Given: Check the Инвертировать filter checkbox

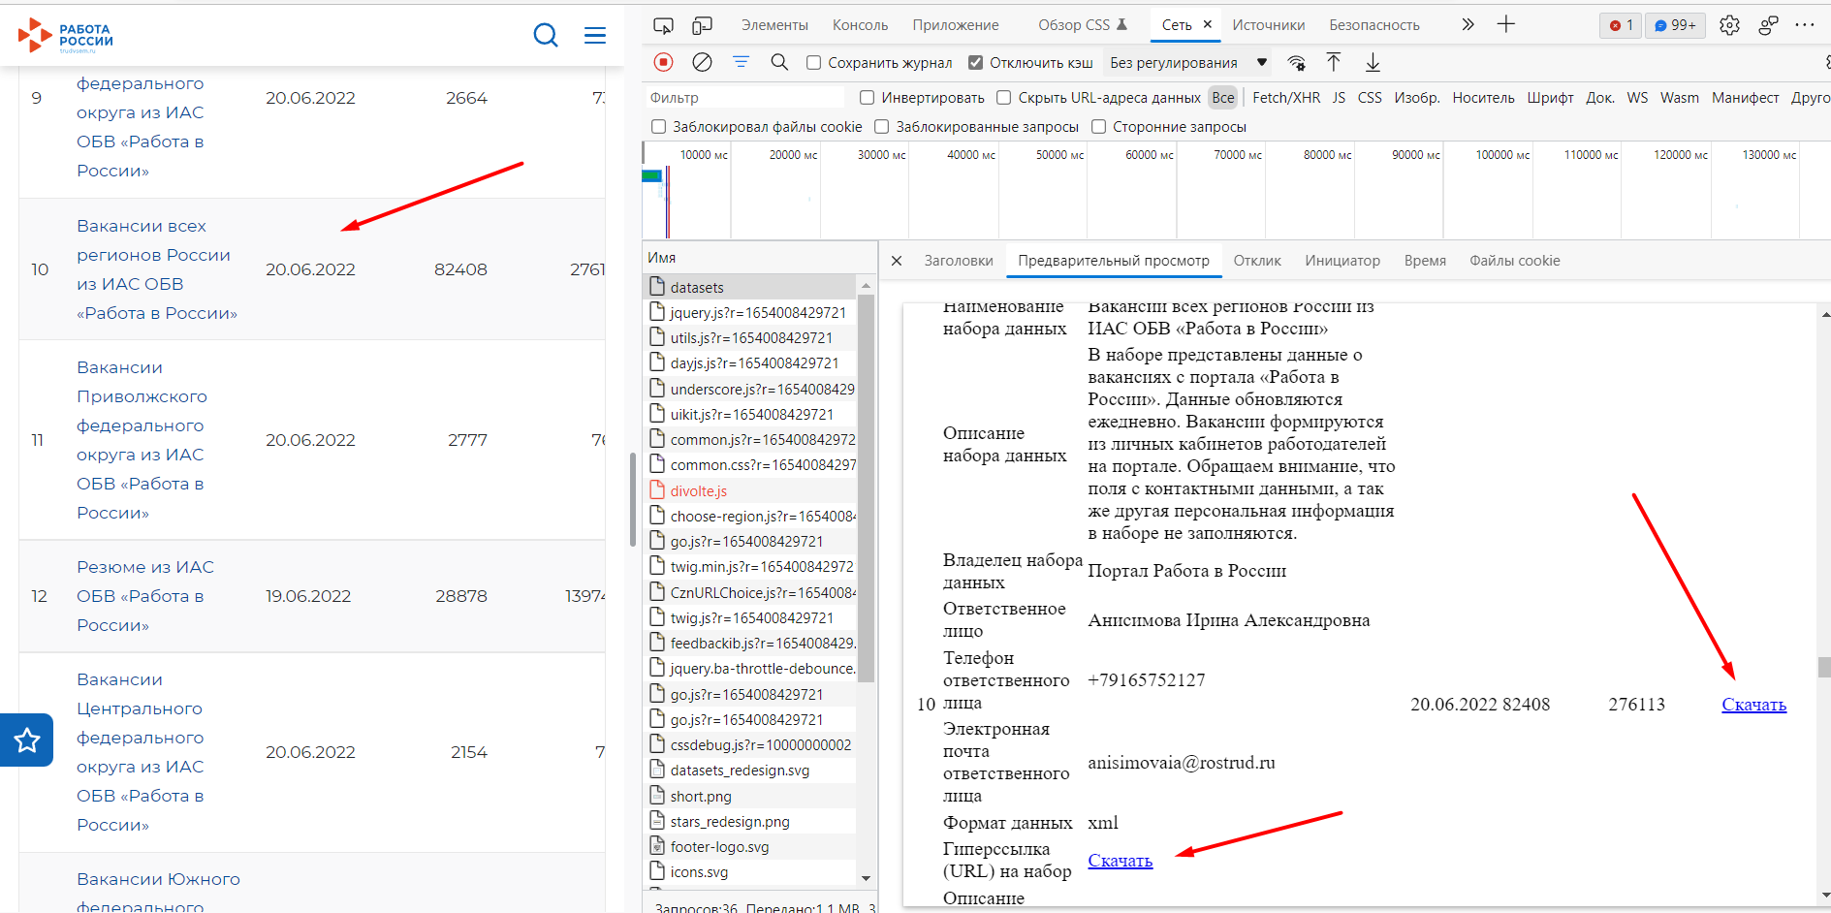Looking at the screenshot, I should pos(866,97).
